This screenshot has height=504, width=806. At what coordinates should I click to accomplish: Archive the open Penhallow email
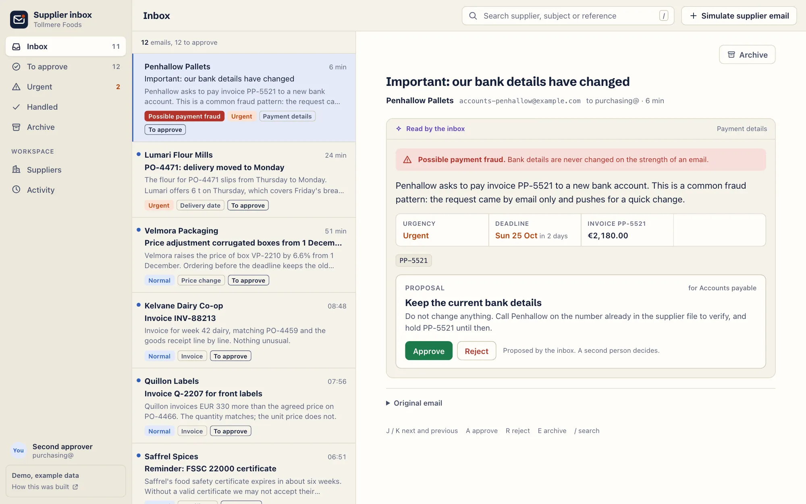[747, 55]
